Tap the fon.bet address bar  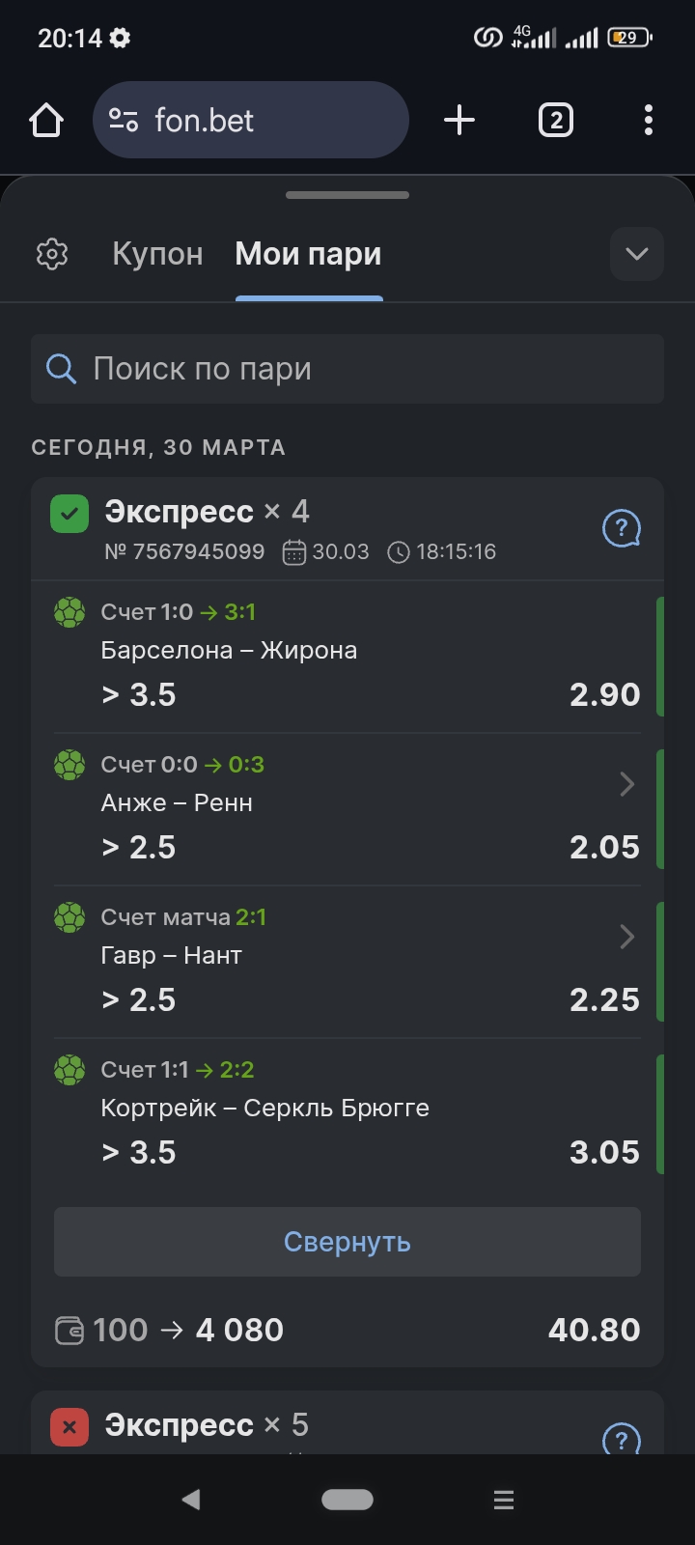[251, 121]
